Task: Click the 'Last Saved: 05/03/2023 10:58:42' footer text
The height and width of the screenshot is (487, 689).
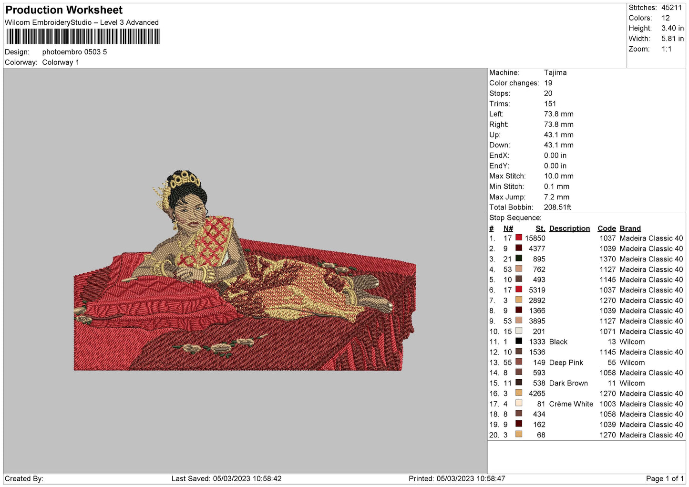Action: [226, 479]
